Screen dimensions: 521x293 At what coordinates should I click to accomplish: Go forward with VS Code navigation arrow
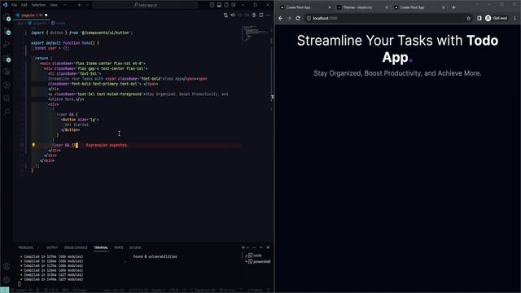click(x=88, y=5)
